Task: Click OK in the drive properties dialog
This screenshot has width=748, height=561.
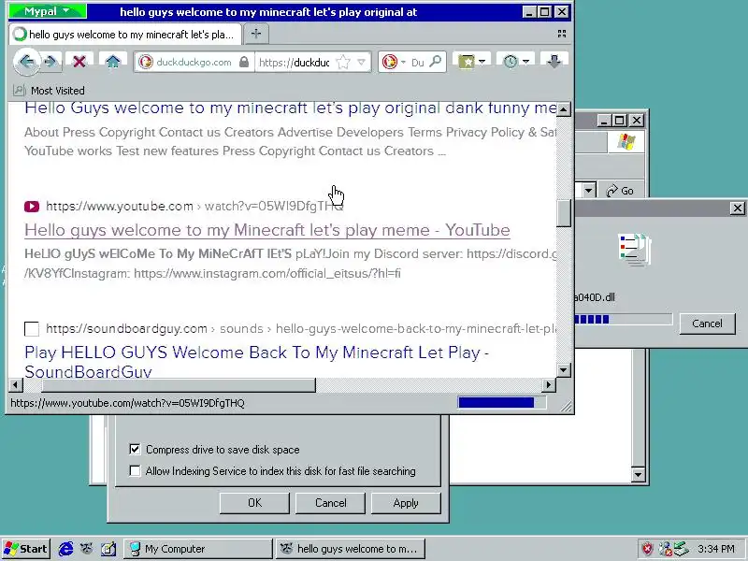Action: pyautogui.click(x=254, y=503)
